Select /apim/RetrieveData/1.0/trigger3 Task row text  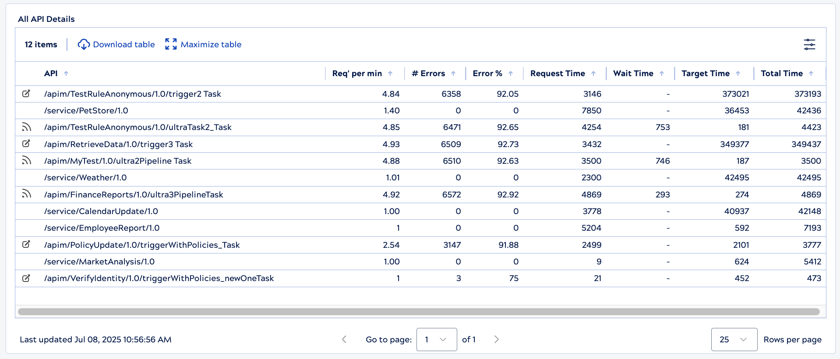118,144
